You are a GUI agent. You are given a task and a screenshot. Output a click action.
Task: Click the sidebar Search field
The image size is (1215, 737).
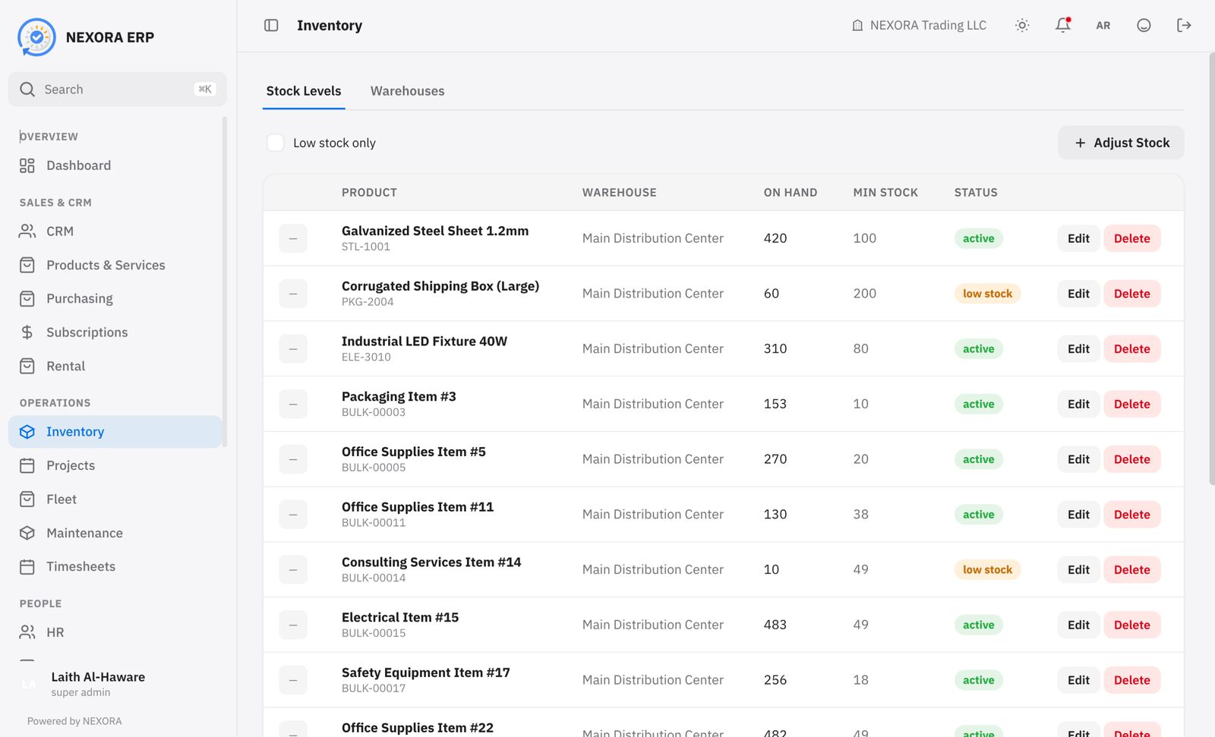(118, 90)
